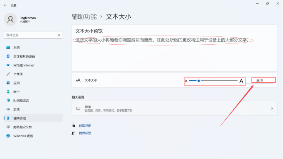Minimize the settings window
Screen dimensions: 283x159
tap(257, 4)
